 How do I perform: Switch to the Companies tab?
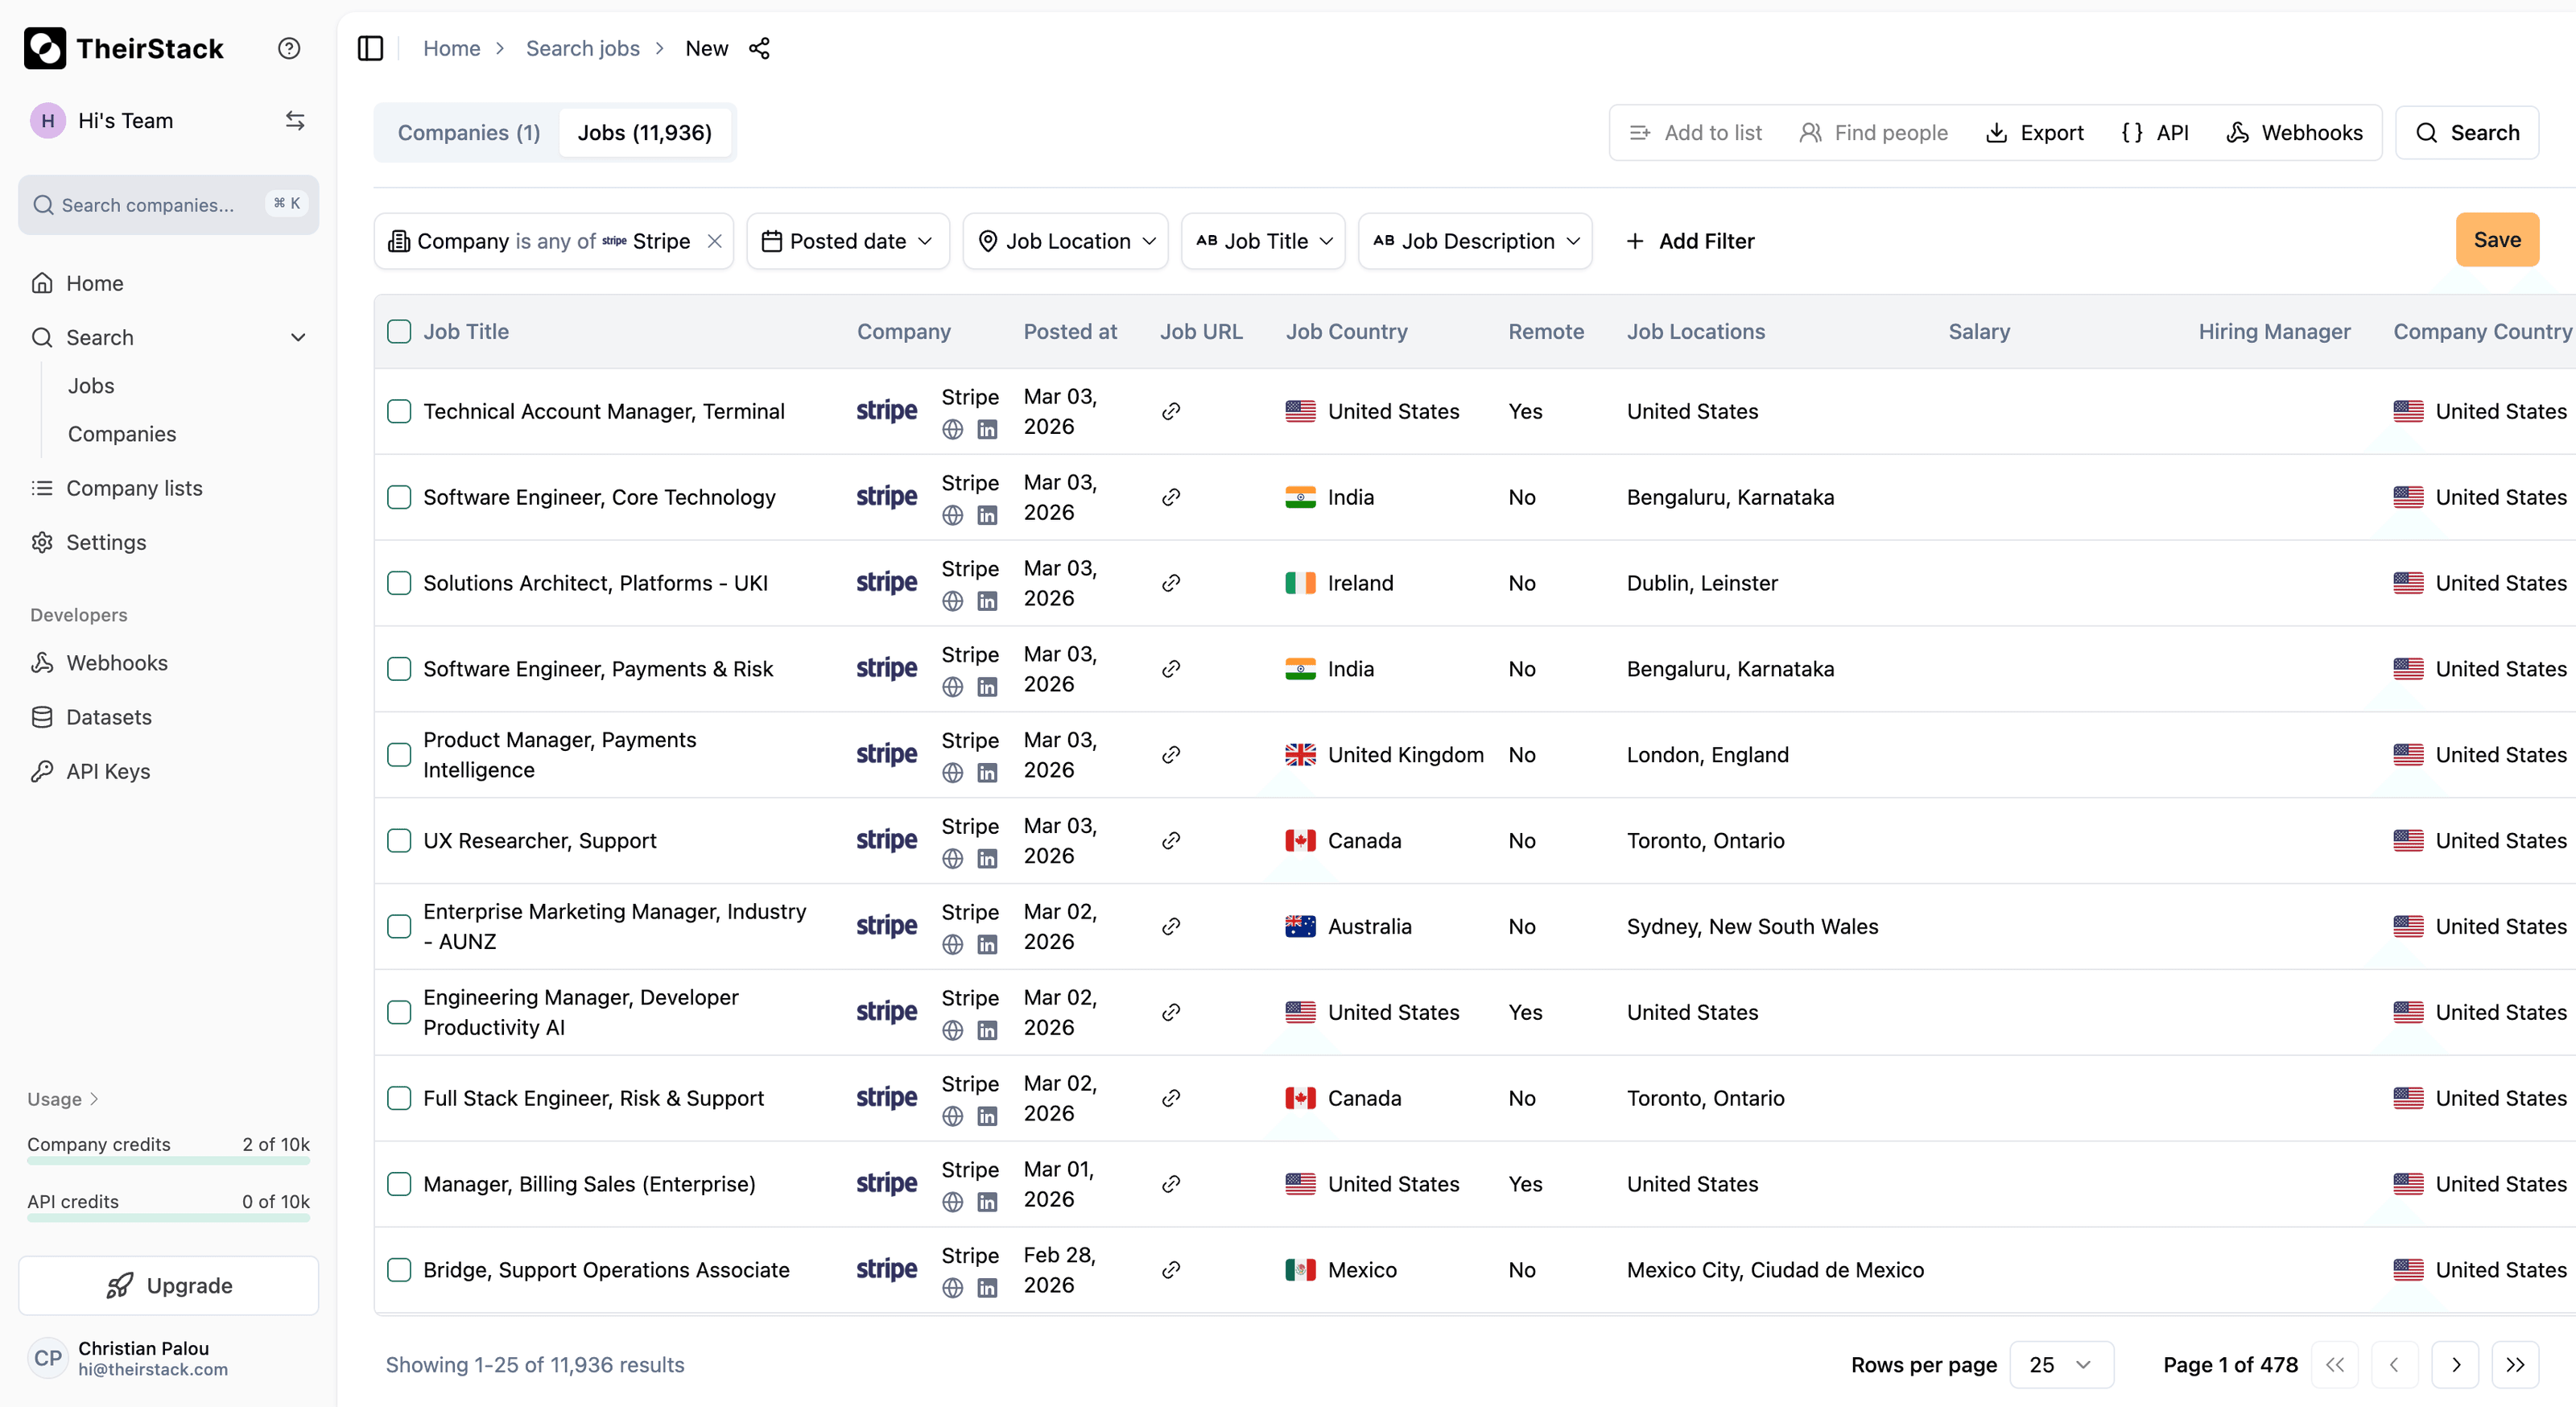pos(467,132)
